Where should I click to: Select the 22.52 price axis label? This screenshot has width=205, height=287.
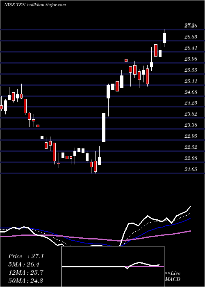point(191,147)
